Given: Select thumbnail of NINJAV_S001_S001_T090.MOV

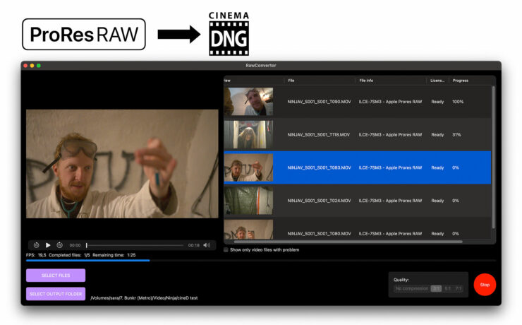Looking at the screenshot, I should click(x=248, y=101).
